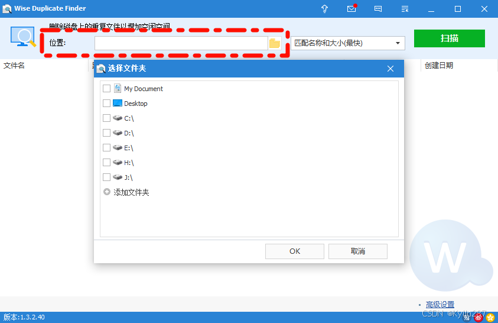The image size is (498, 323).
Task: Select the D:\ drive checkbox
Action: 107,133
